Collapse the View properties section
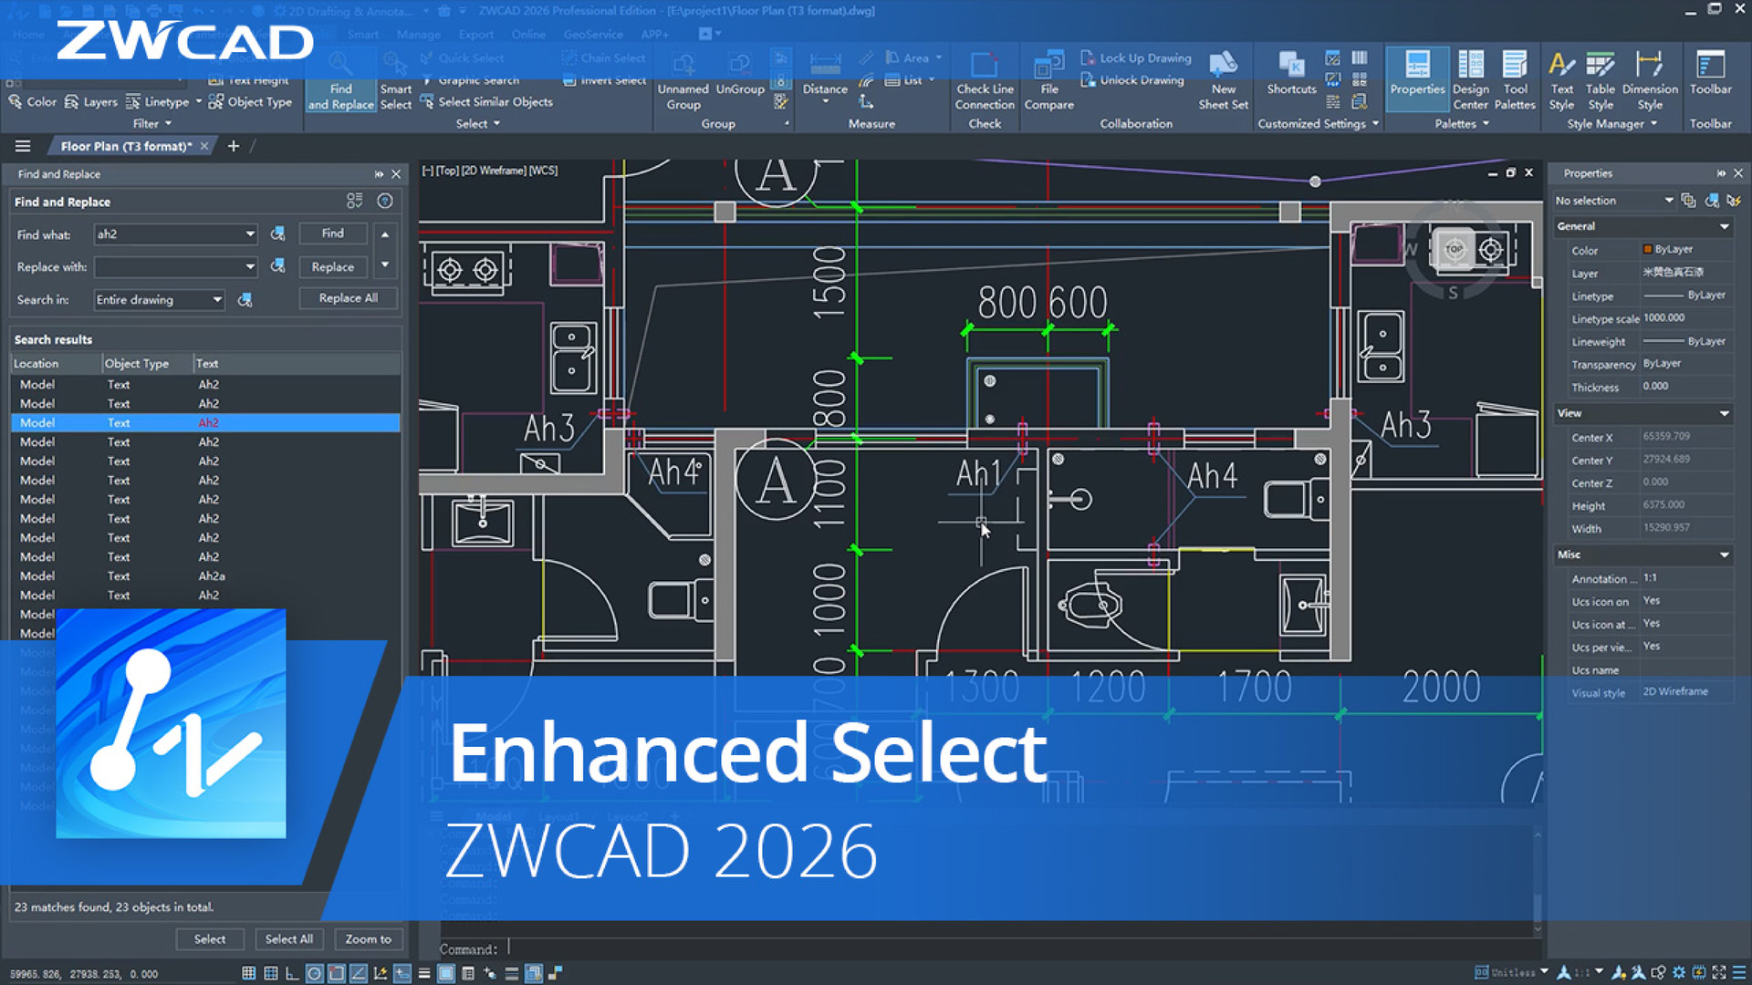This screenshot has width=1752, height=985. click(x=1725, y=413)
